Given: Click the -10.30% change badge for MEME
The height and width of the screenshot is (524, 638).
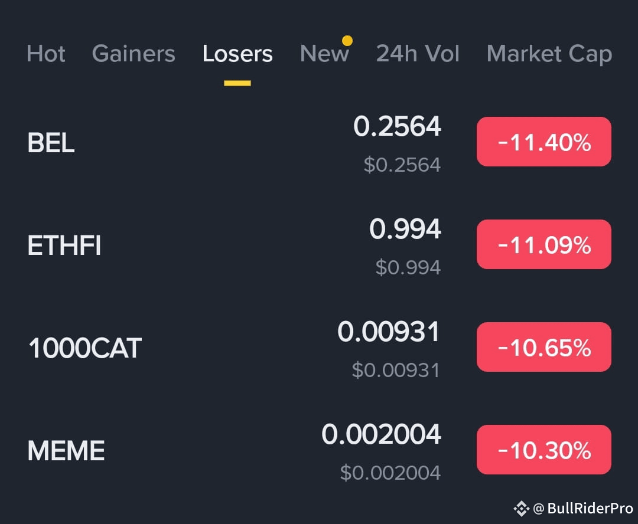Looking at the screenshot, I should tap(544, 450).
